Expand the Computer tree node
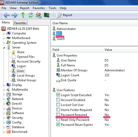138x137 pixels. click(4, 34)
